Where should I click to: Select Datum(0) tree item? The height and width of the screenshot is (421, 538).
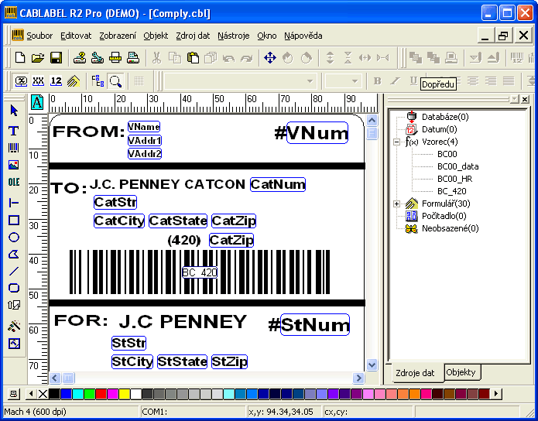[439, 129]
